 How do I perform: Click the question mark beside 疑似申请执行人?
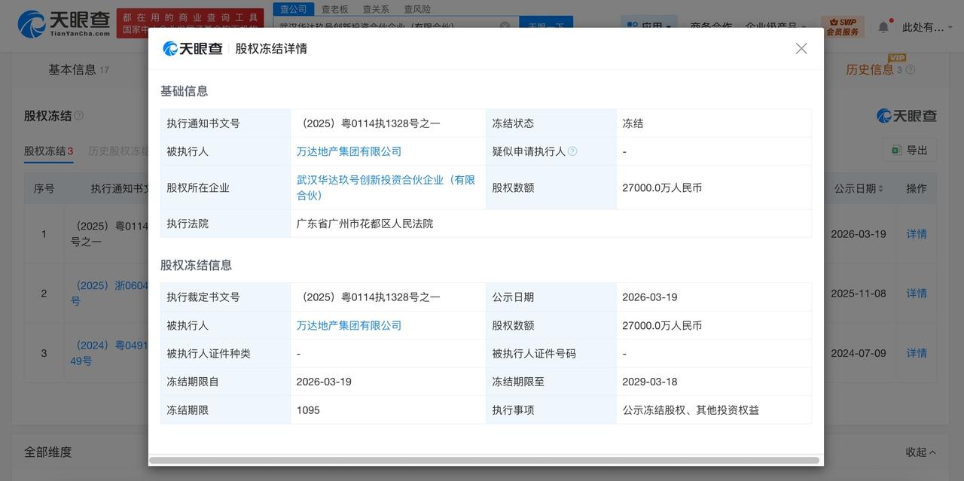click(573, 151)
